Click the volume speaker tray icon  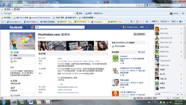tap(171, 102)
